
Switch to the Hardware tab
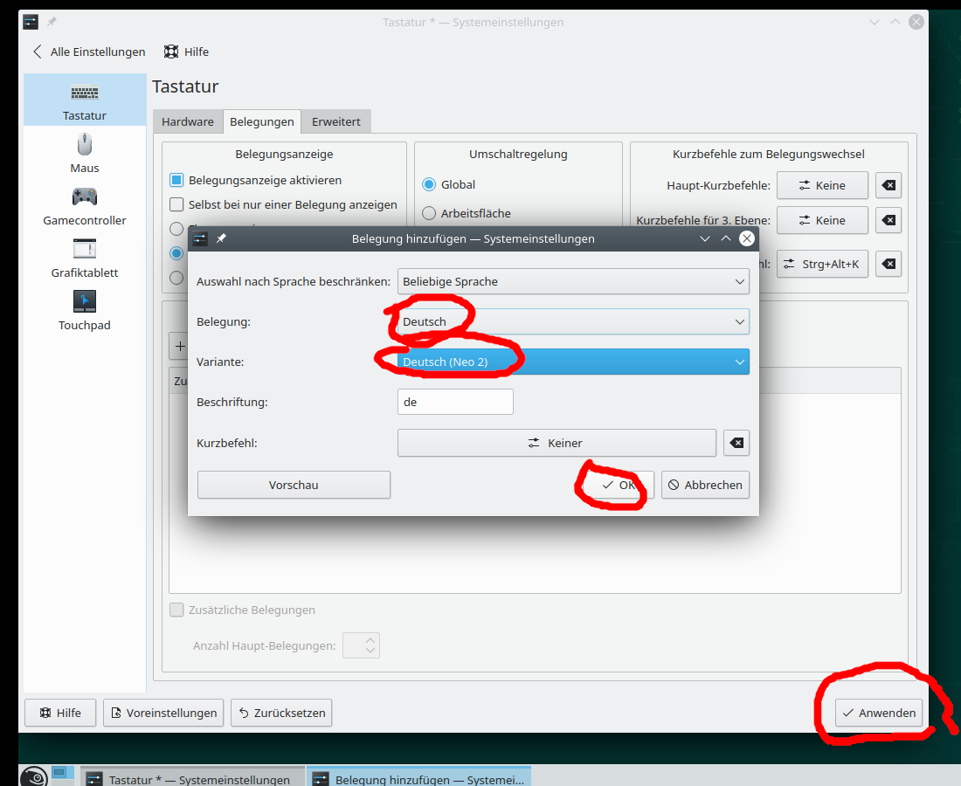click(x=188, y=122)
